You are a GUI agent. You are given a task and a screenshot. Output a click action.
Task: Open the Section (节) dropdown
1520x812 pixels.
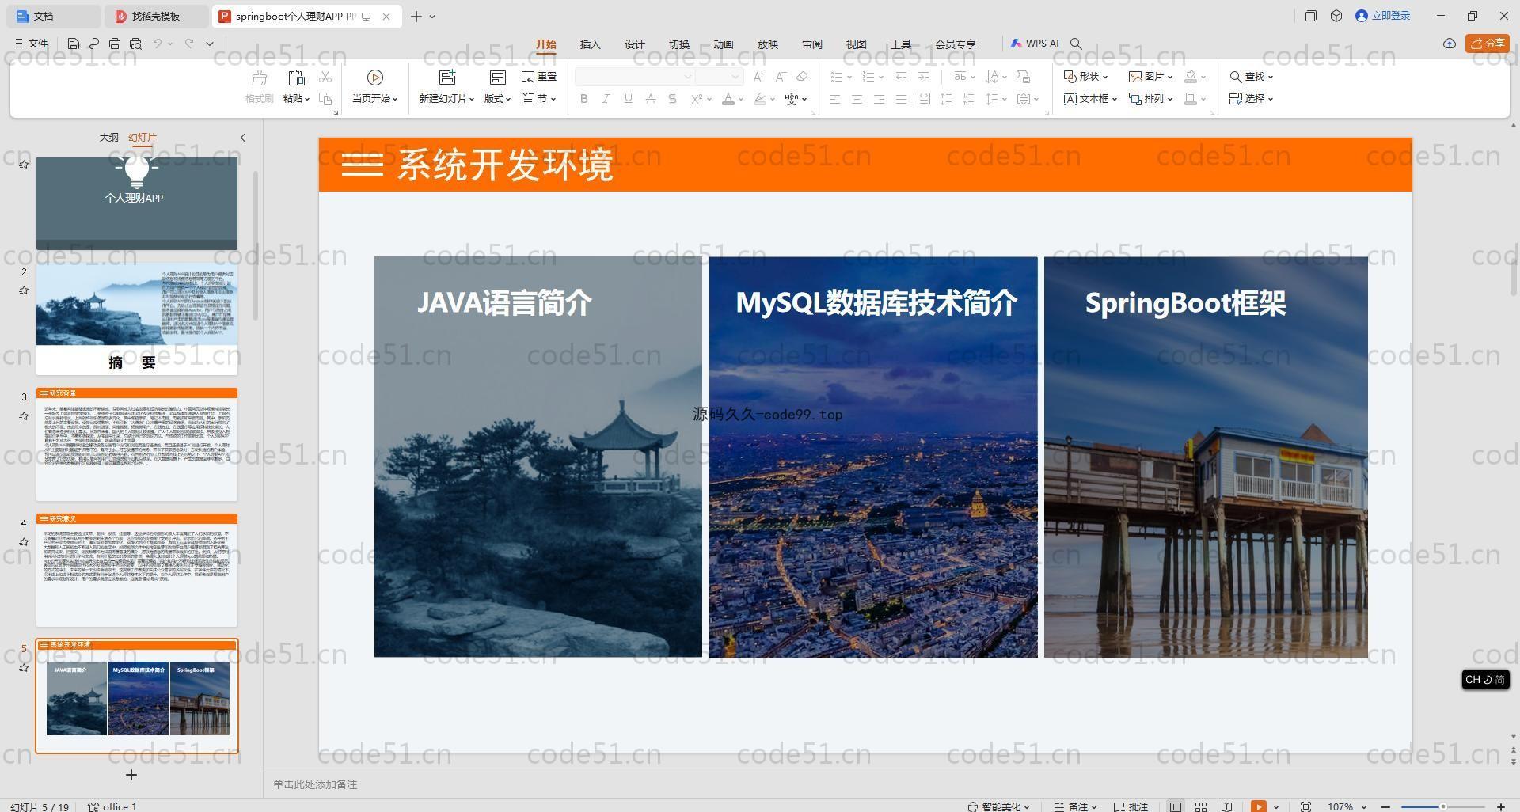539,99
